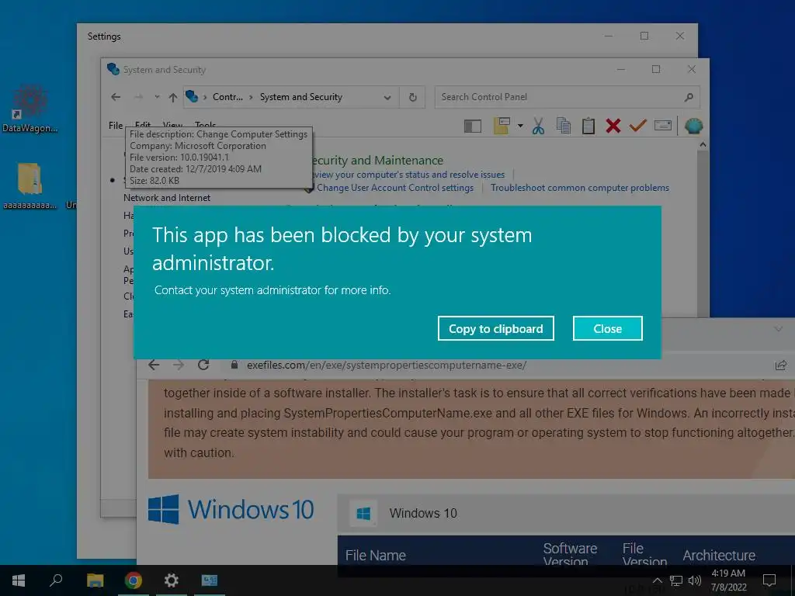Open review your computer's status link
The height and width of the screenshot is (596, 795).
[x=408, y=175]
